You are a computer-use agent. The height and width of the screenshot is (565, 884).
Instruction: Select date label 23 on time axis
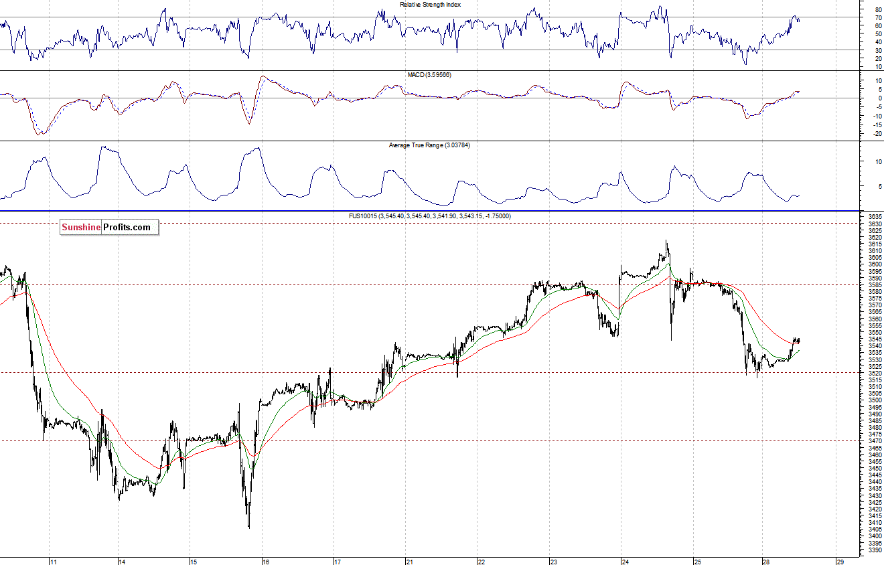point(553,562)
